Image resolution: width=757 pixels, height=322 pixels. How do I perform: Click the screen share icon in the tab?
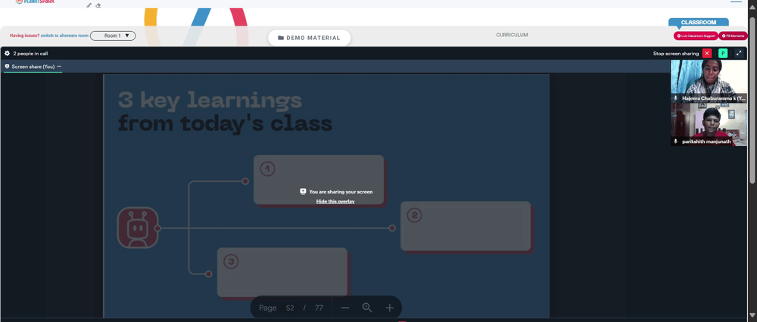[x=8, y=67]
